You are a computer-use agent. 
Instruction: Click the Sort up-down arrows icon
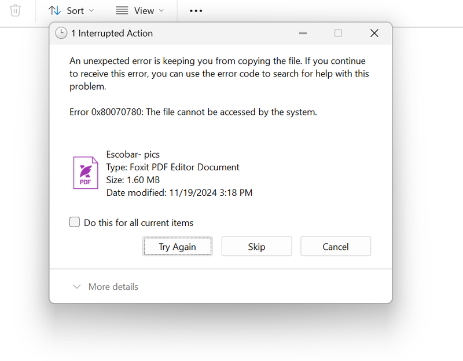(x=54, y=10)
